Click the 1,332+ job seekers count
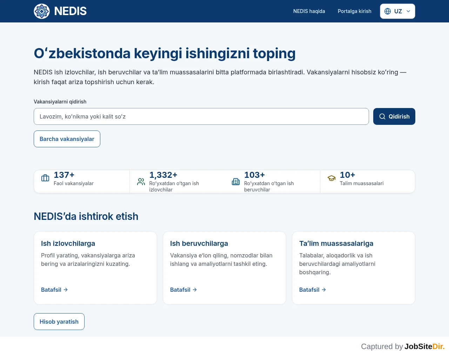Image resolution: width=449 pixels, height=357 pixels. click(x=163, y=175)
